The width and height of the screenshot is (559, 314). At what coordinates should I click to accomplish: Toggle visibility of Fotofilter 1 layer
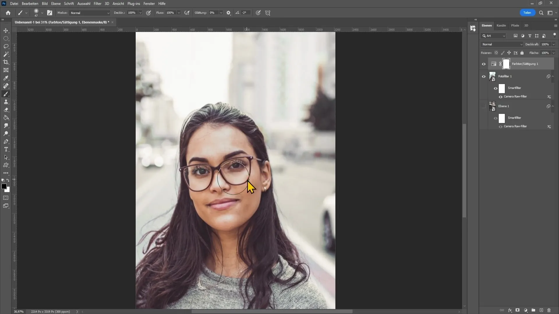pyautogui.click(x=484, y=76)
